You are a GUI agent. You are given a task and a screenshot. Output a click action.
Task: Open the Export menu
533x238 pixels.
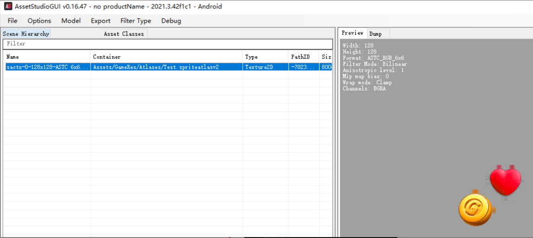(x=101, y=21)
